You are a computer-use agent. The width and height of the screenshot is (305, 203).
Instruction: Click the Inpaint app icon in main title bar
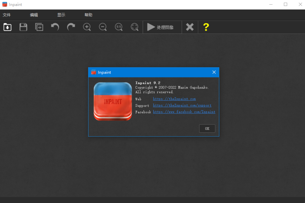coord(5,4)
